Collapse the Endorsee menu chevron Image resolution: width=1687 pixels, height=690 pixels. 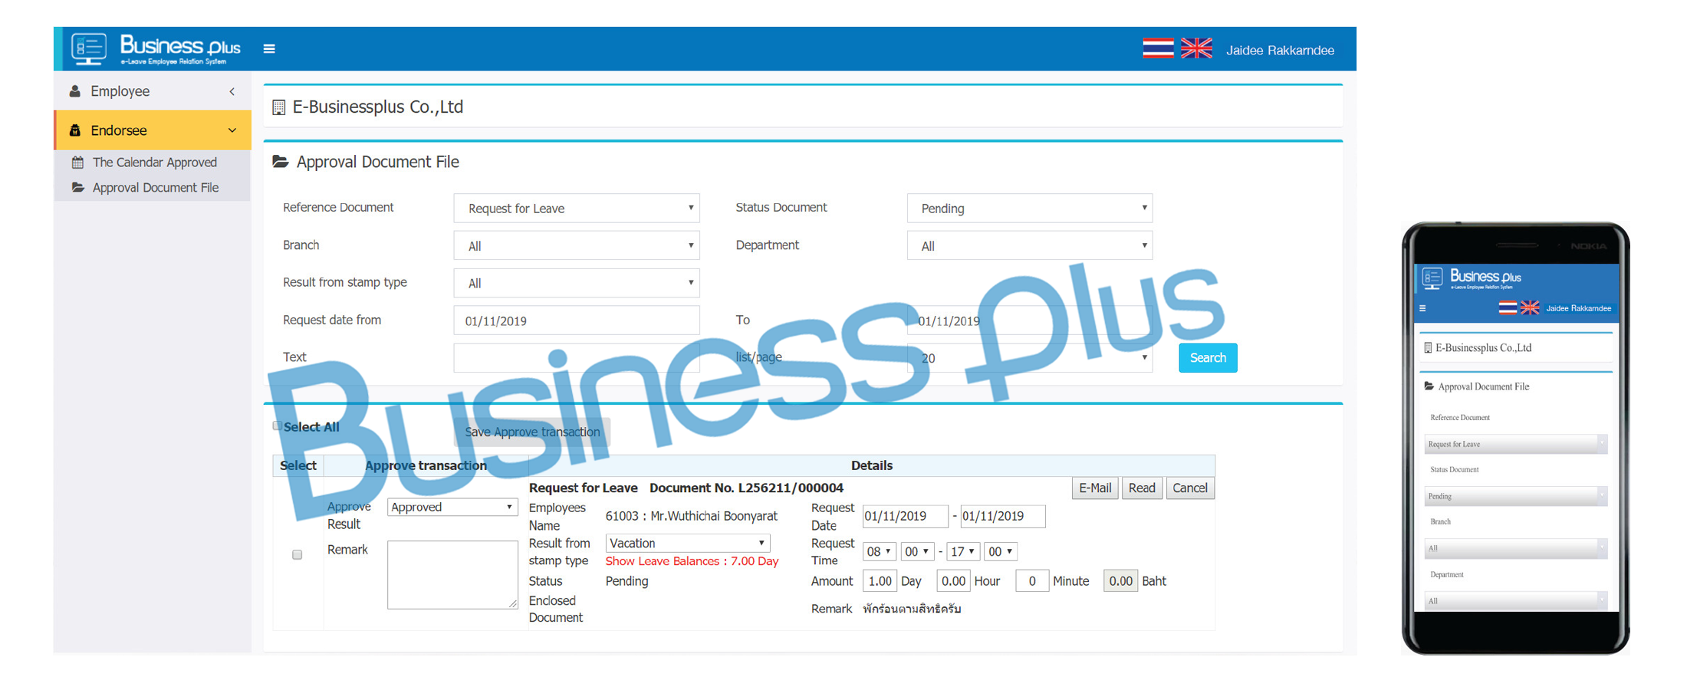(x=232, y=130)
